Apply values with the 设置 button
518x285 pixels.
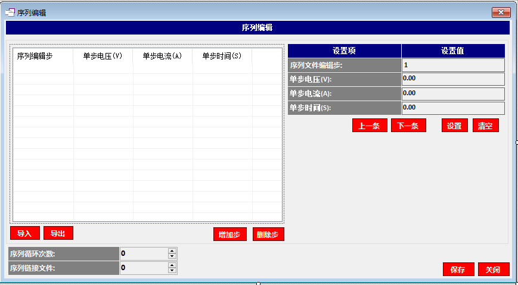click(455, 126)
